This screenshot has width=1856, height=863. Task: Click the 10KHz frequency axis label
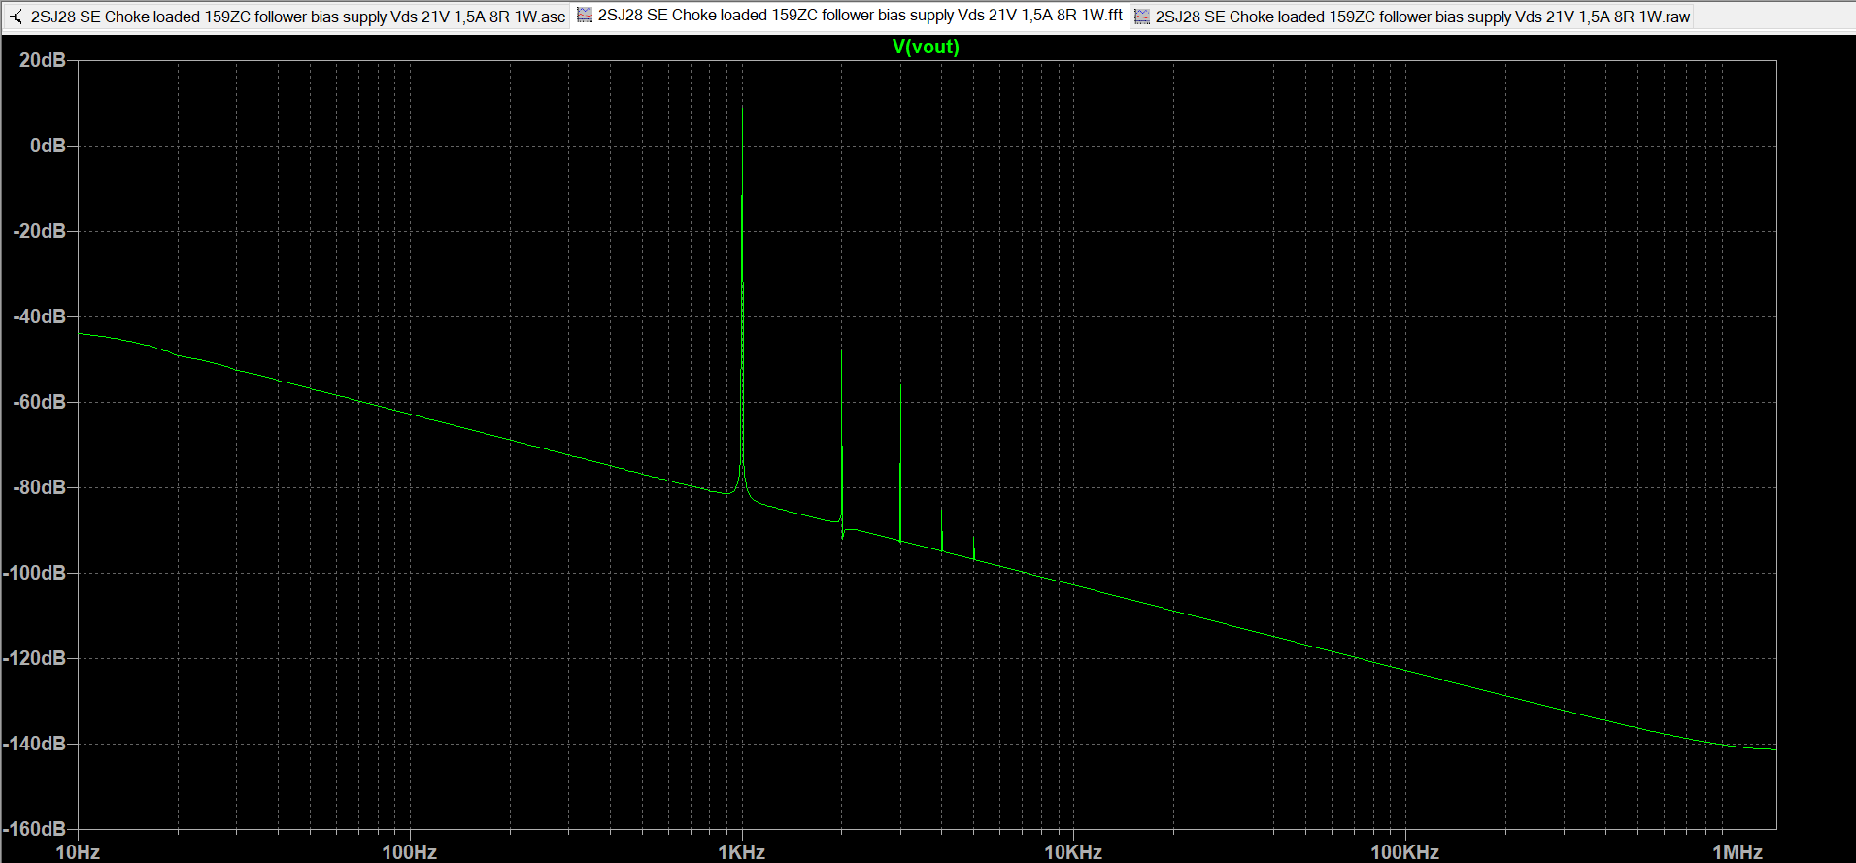1073,852
